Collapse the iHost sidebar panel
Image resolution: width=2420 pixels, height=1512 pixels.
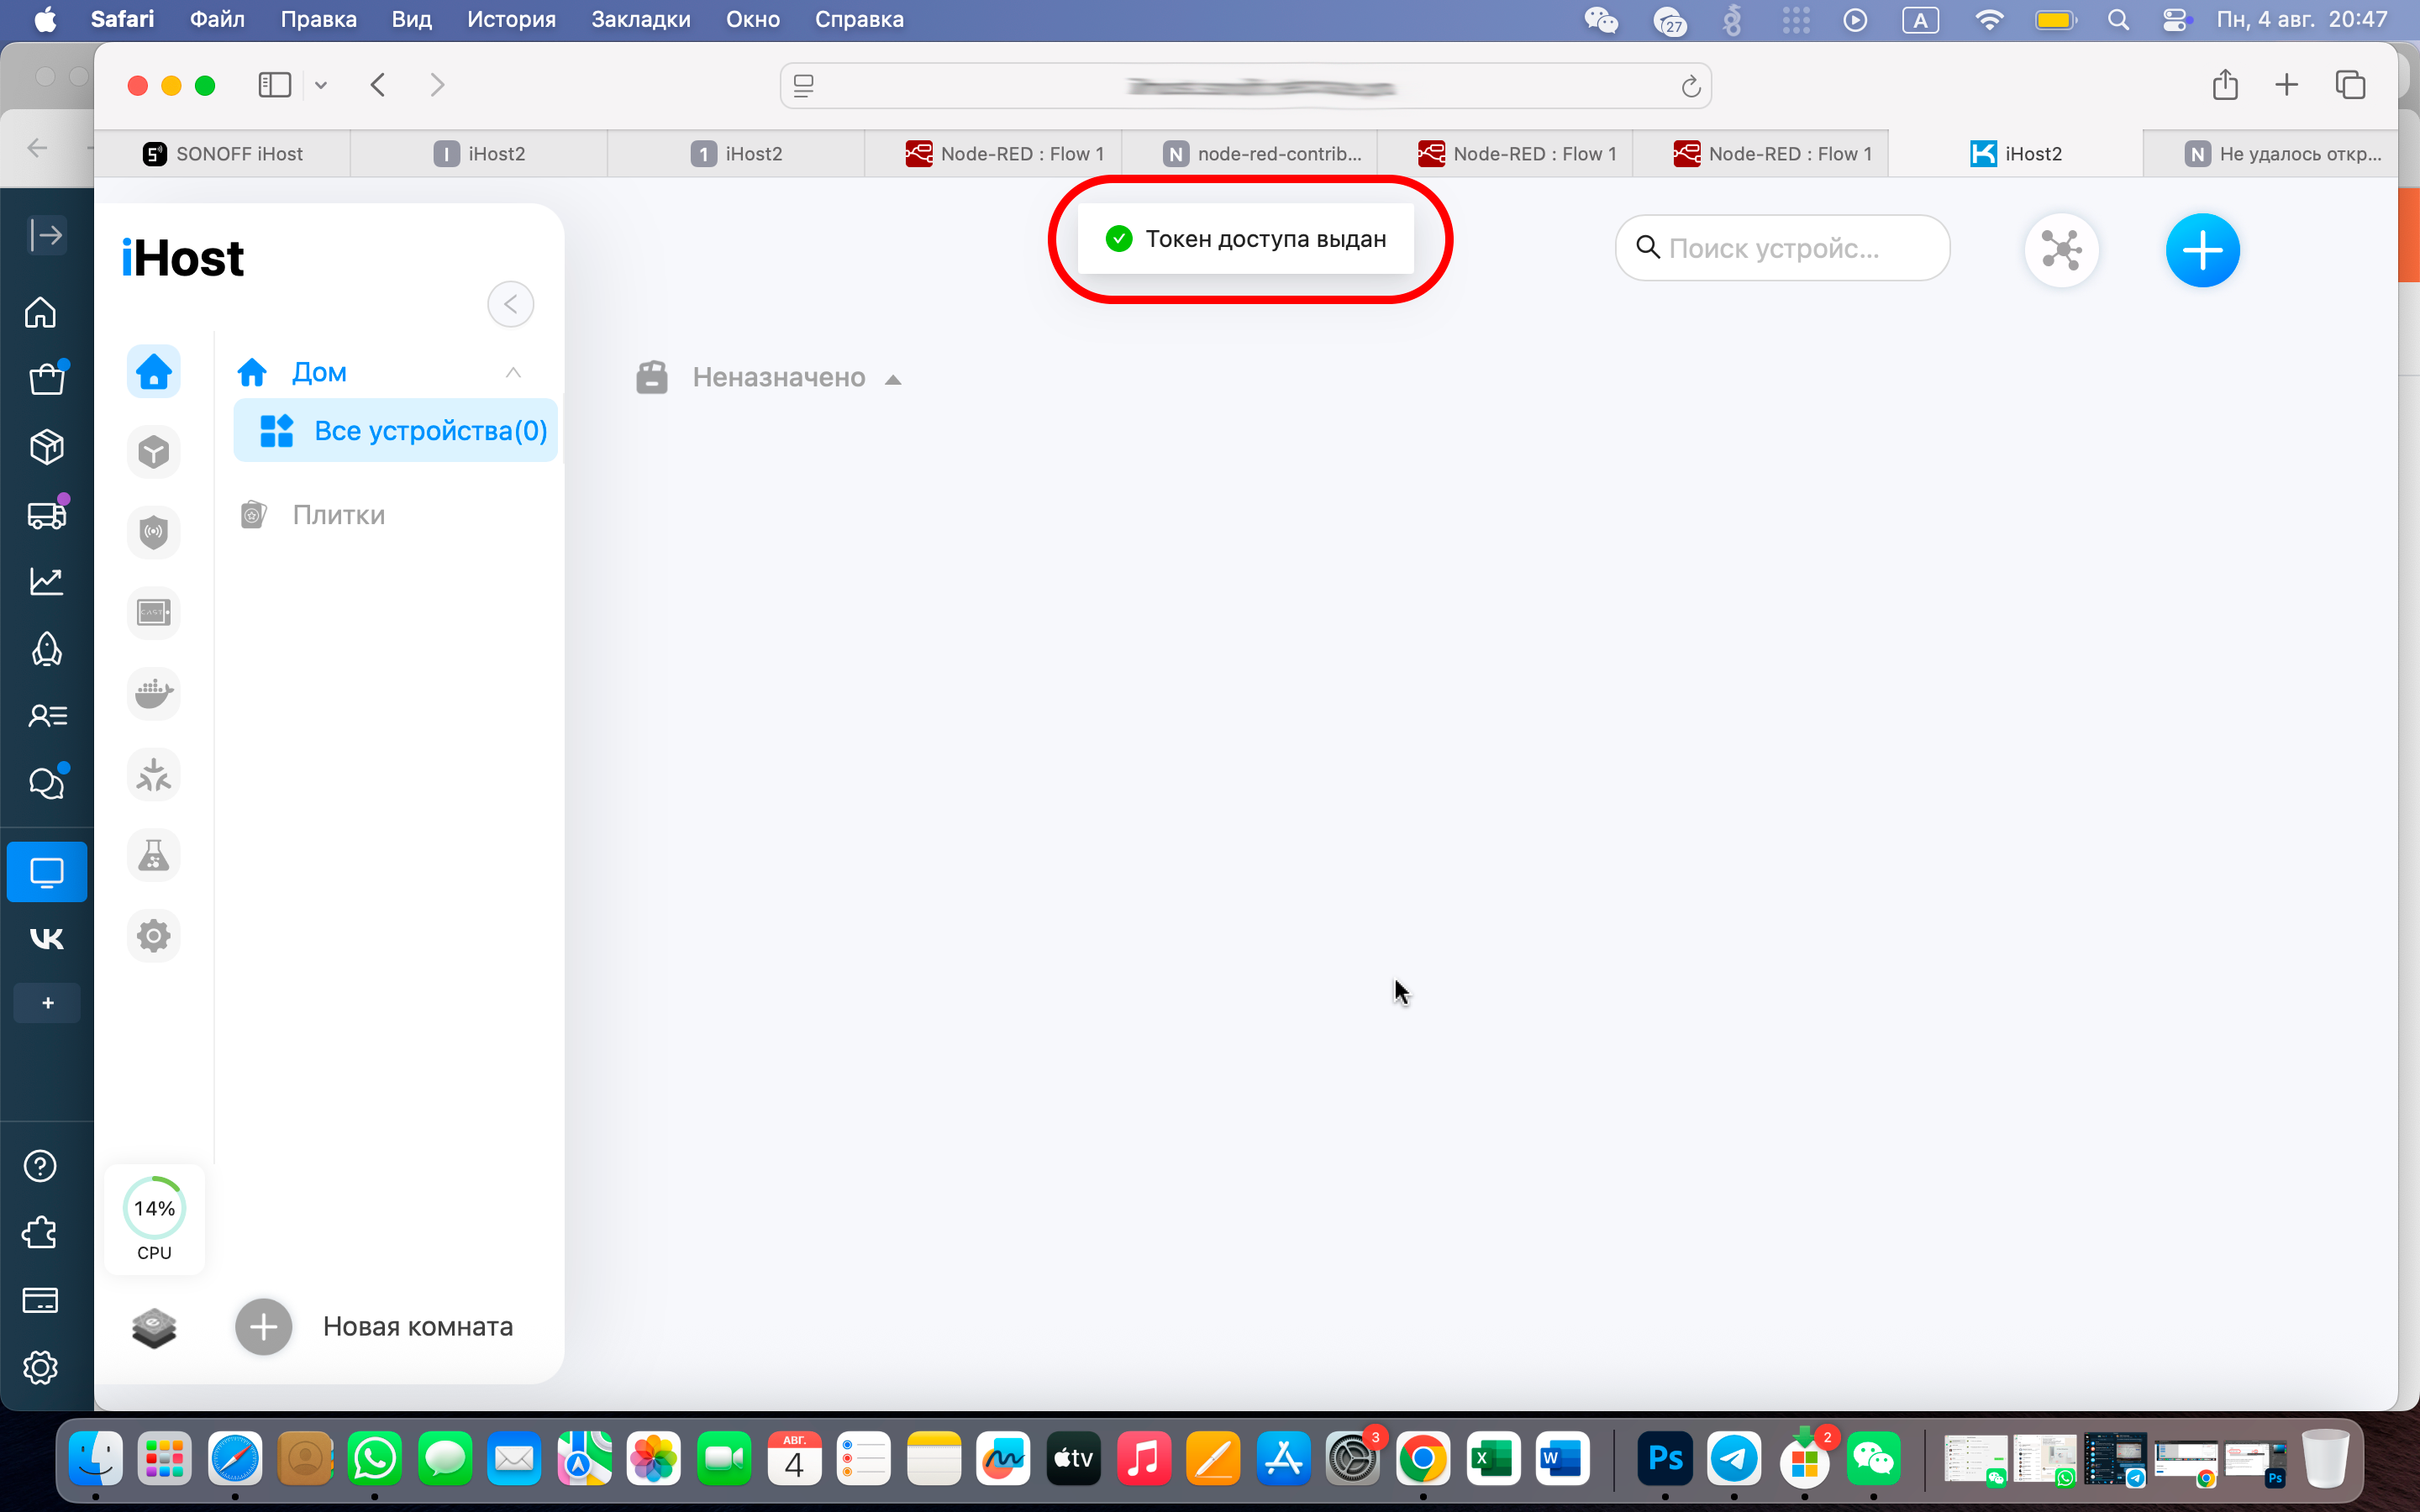point(510,304)
